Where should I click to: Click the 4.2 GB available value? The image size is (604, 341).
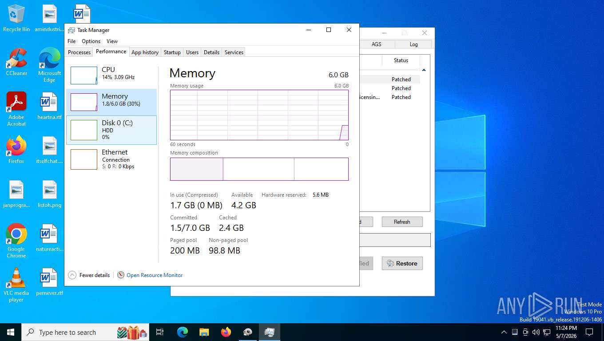(244, 205)
